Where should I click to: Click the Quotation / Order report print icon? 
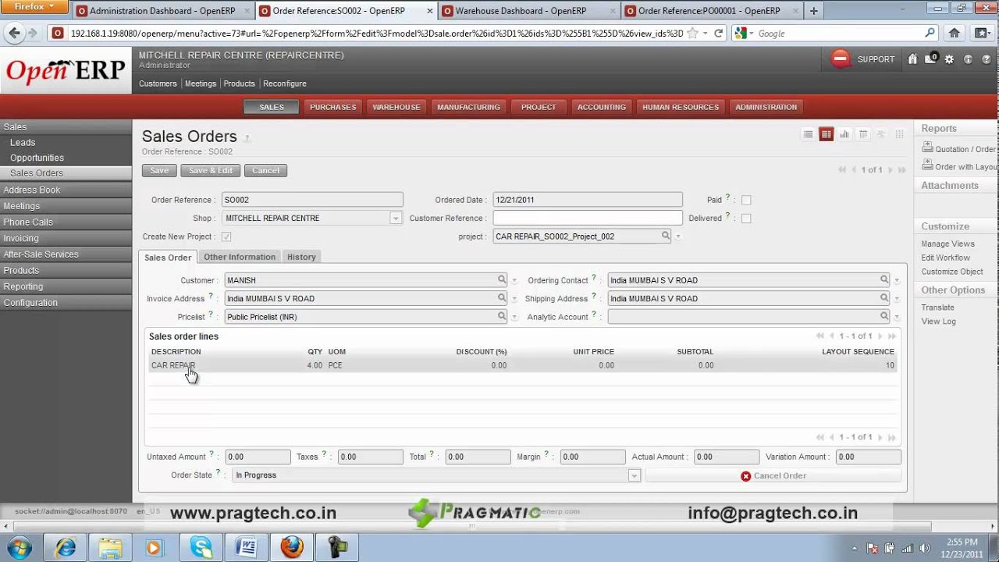pyautogui.click(x=927, y=147)
